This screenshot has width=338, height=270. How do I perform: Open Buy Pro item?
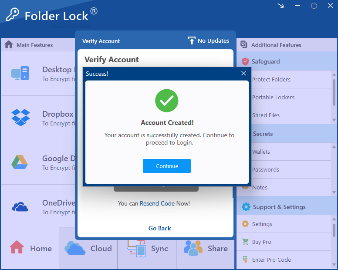[284, 242]
